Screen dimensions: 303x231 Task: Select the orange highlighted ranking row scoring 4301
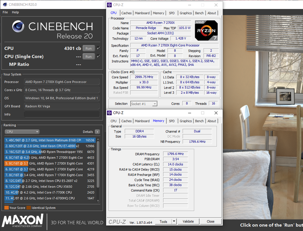point(50,163)
